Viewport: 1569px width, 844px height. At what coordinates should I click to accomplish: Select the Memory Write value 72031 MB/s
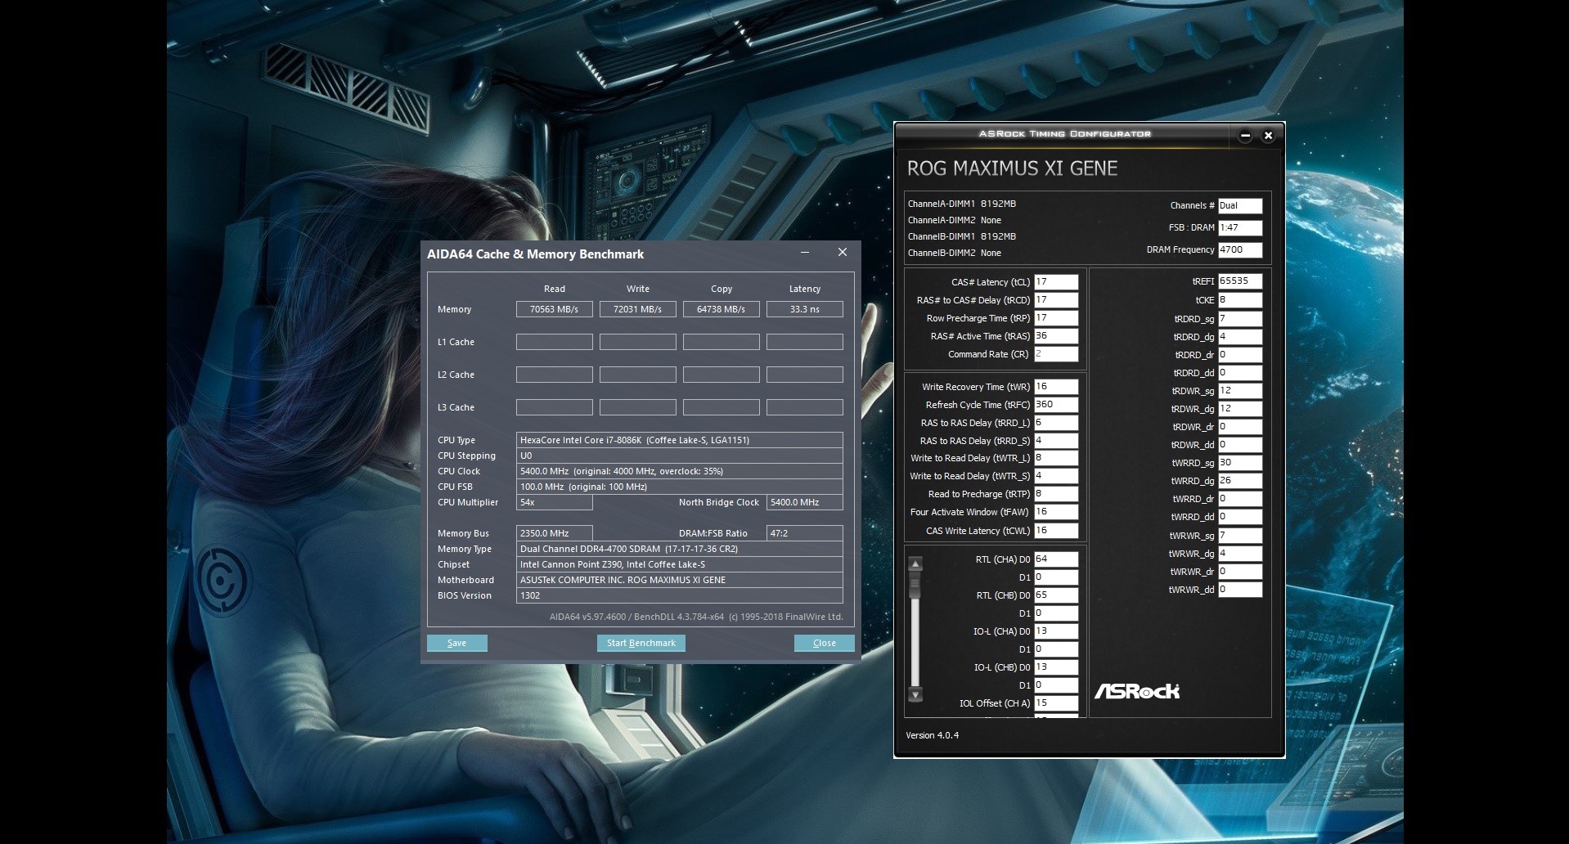tap(637, 309)
